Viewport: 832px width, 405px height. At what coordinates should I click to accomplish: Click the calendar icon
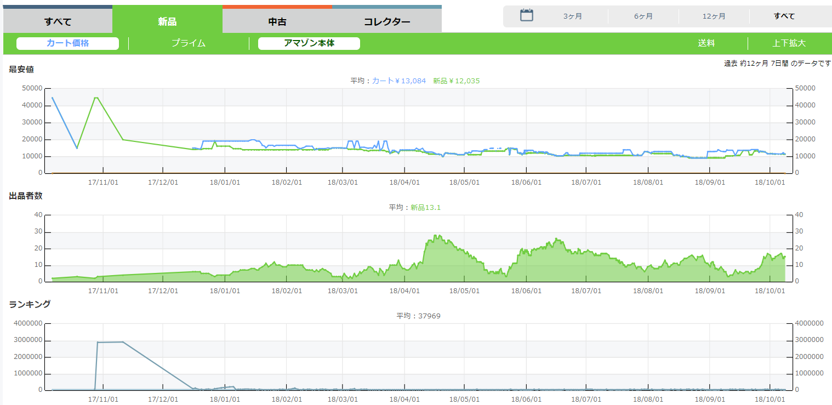click(x=526, y=15)
